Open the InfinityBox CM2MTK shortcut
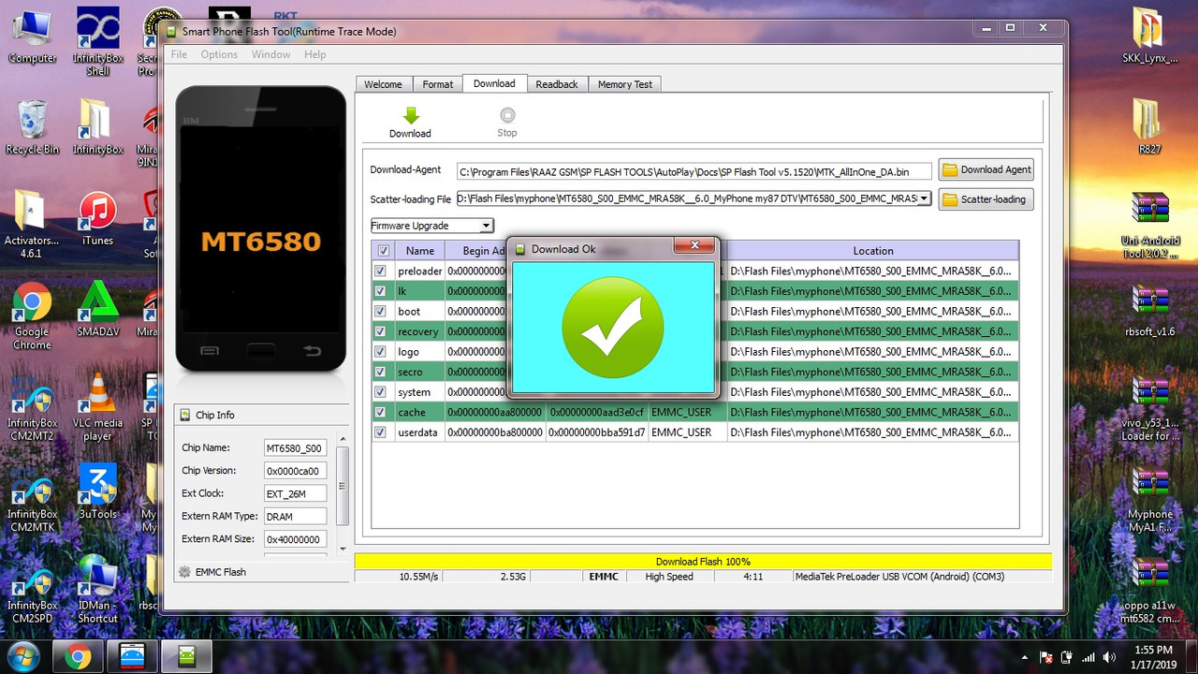Viewport: 1198px width, 674px height. click(x=33, y=500)
